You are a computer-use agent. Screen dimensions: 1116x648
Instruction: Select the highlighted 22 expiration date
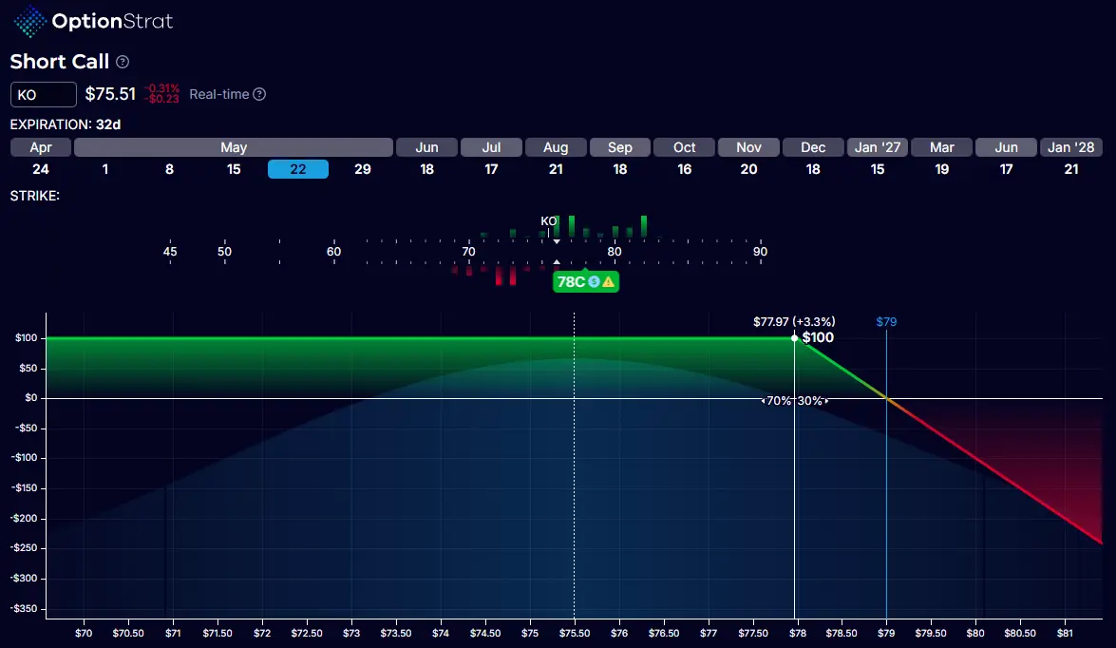pos(298,169)
